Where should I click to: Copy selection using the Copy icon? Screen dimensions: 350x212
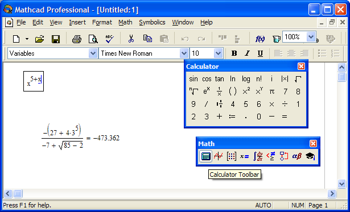tap(147, 39)
